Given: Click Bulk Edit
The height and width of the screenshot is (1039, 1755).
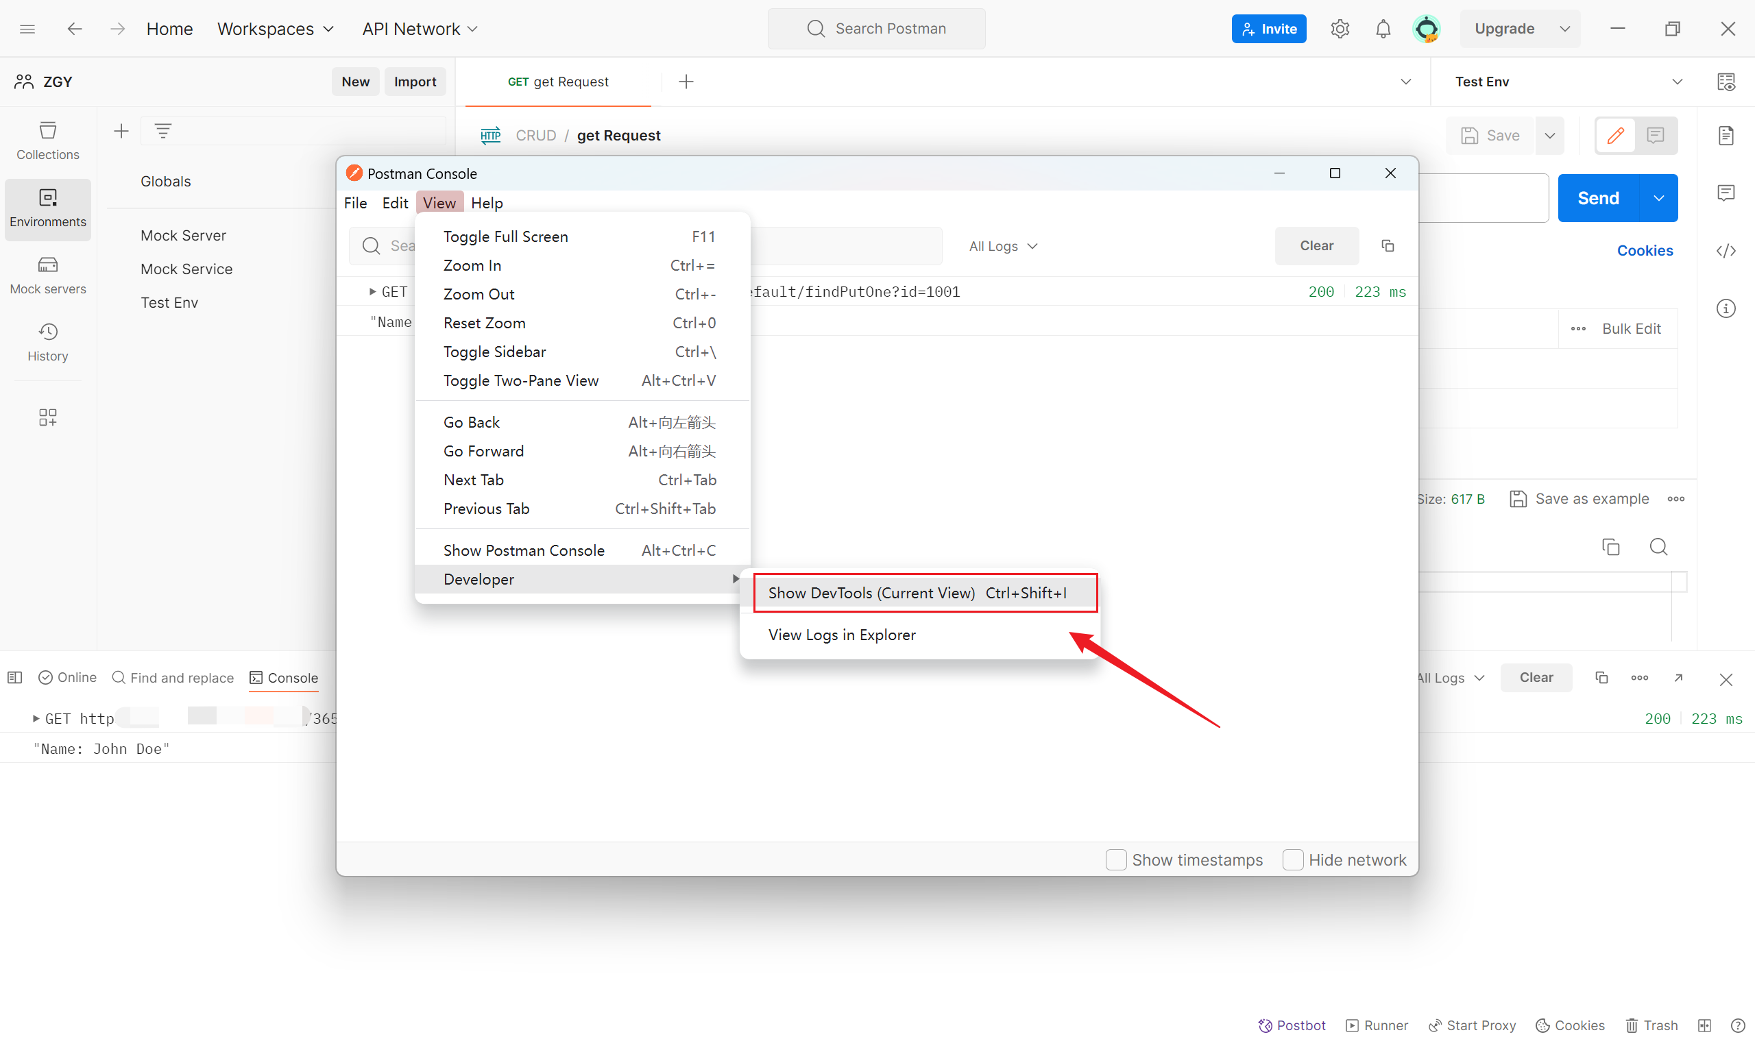Looking at the screenshot, I should coord(1631,328).
